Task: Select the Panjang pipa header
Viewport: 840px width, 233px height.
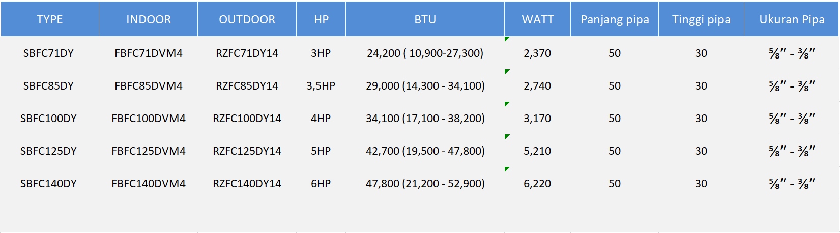Action: click(x=615, y=19)
